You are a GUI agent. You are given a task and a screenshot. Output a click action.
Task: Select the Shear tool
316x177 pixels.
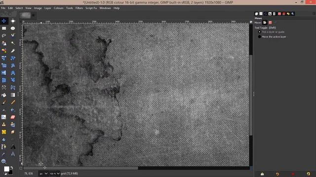13,65
